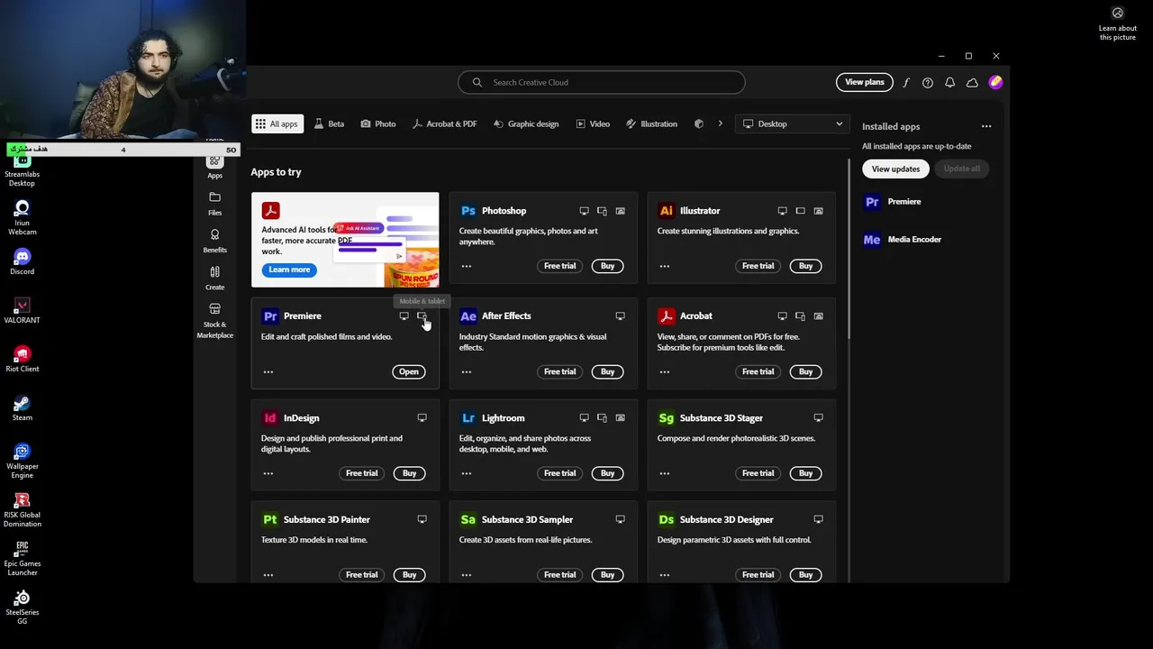Open Create in the sidebar
This screenshot has height=649, width=1153.
214,279
